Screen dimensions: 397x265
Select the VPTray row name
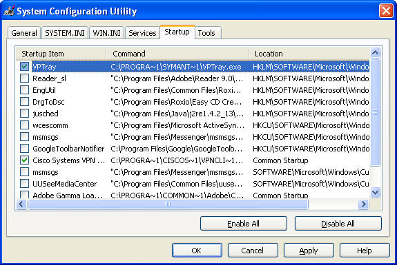point(44,67)
